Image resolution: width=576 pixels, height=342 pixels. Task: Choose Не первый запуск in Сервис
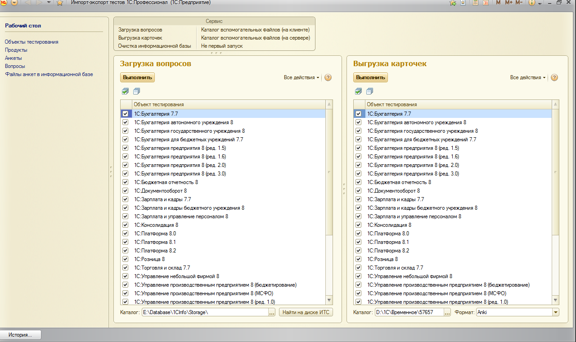222,46
